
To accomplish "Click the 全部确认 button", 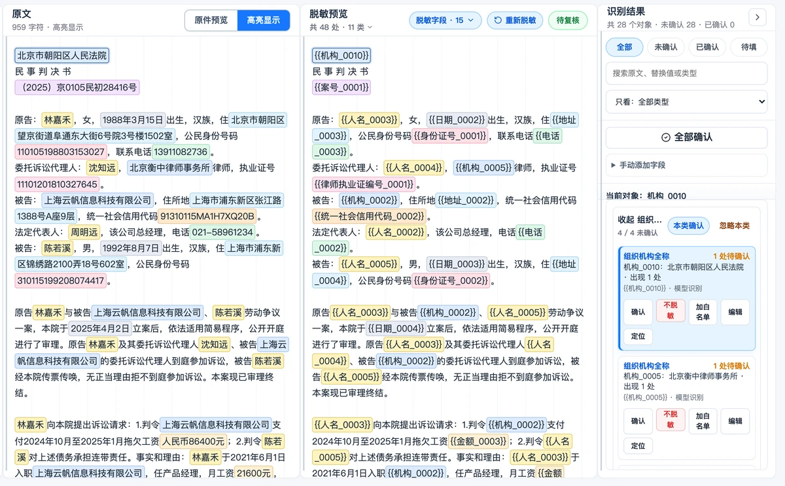I will pos(686,137).
